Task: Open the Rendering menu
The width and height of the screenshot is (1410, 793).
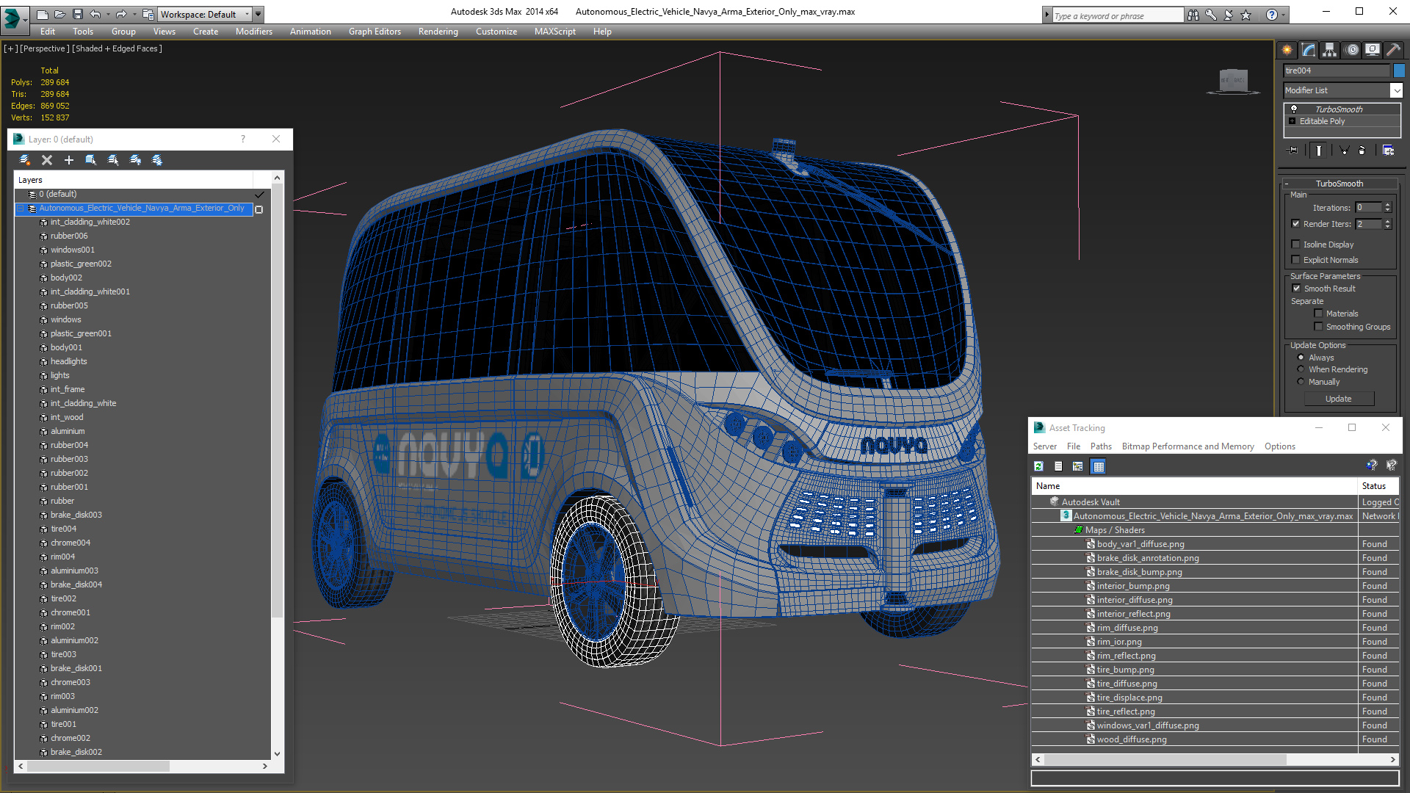Action: pos(438,32)
